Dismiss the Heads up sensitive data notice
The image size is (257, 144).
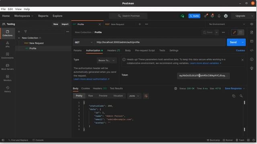(243, 60)
